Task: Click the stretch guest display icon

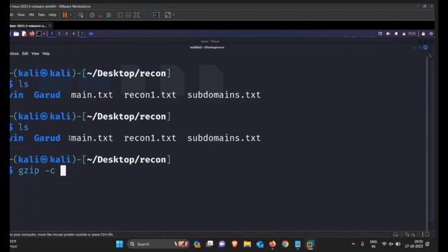Action: pyautogui.click(x=168, y=15)
